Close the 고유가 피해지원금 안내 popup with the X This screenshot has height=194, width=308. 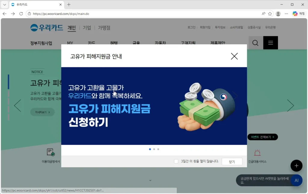coord(234,56)
